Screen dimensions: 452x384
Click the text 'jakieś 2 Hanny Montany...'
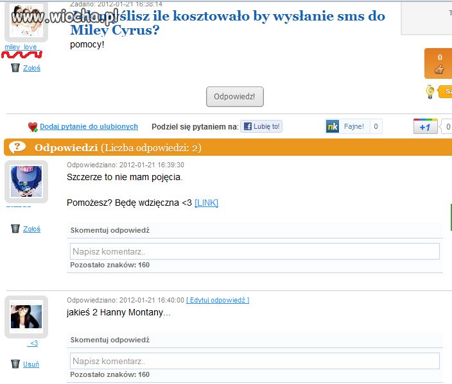tap(119, 312)
